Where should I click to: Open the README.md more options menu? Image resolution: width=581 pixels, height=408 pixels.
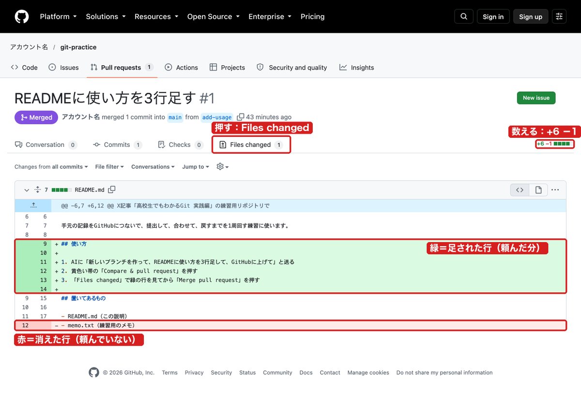click(555, 190)
